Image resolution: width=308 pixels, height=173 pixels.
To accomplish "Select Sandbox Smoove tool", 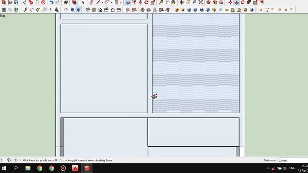I will [142, 10].
